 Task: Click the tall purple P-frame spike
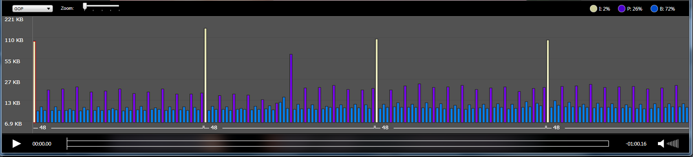(291, 88)
